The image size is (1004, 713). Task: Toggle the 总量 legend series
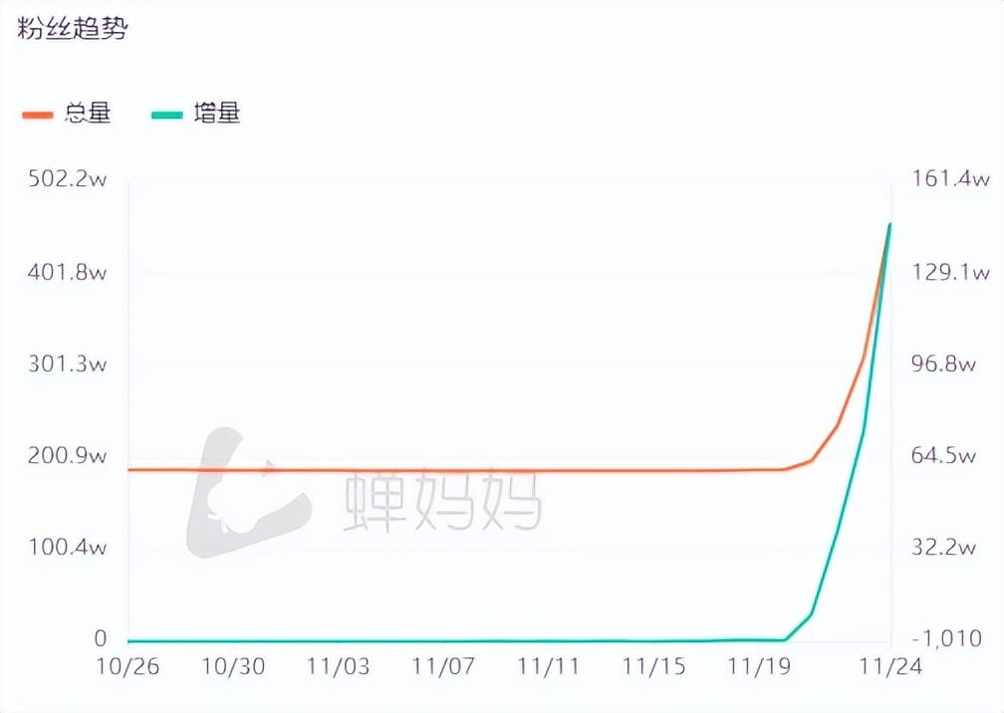click(67, 114)
